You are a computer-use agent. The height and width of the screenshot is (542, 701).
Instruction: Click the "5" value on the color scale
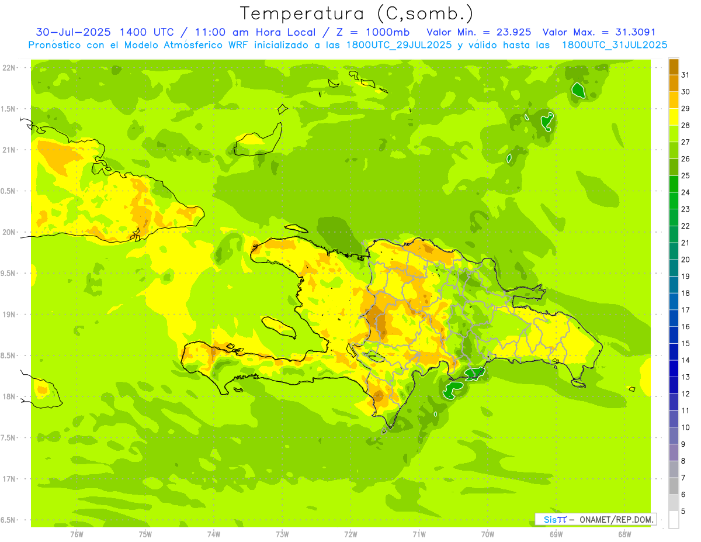(x=683, y=512)
